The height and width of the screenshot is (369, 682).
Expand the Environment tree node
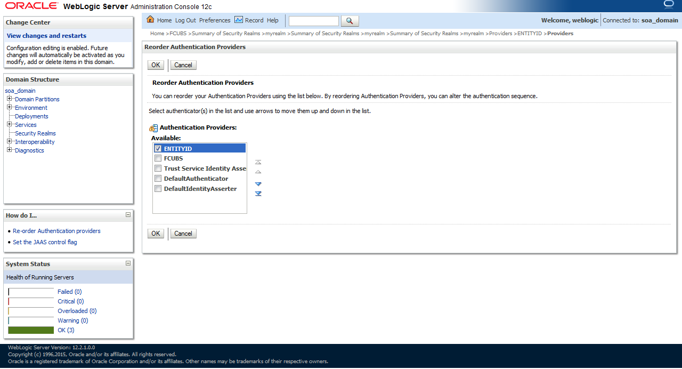(10, 107)
